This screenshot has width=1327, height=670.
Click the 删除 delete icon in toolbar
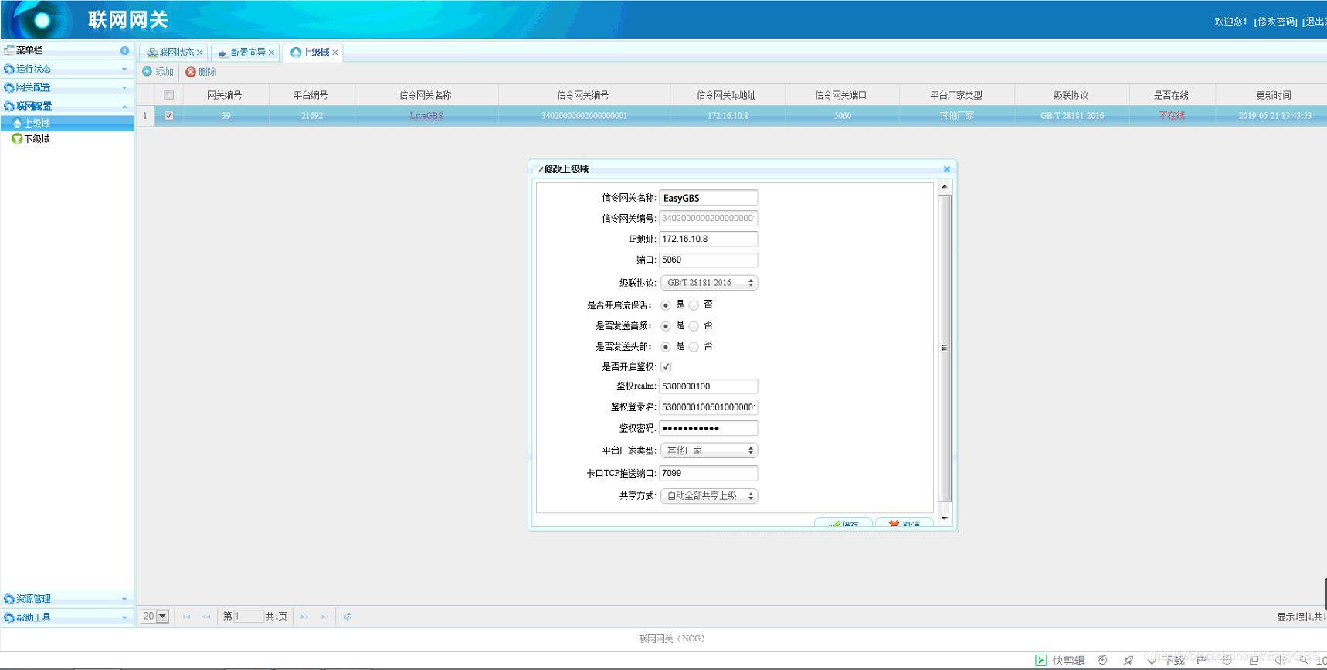[190, 72]
